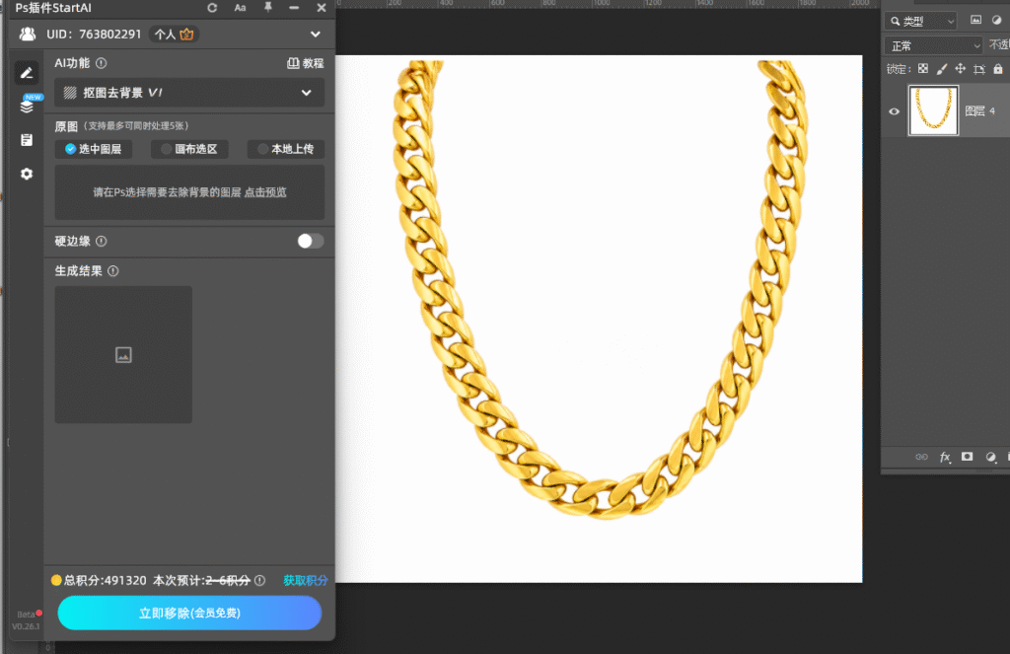Select the 画布选区 radio option
This screenshot has height=654, width=1010.
(x=189, y=149)
